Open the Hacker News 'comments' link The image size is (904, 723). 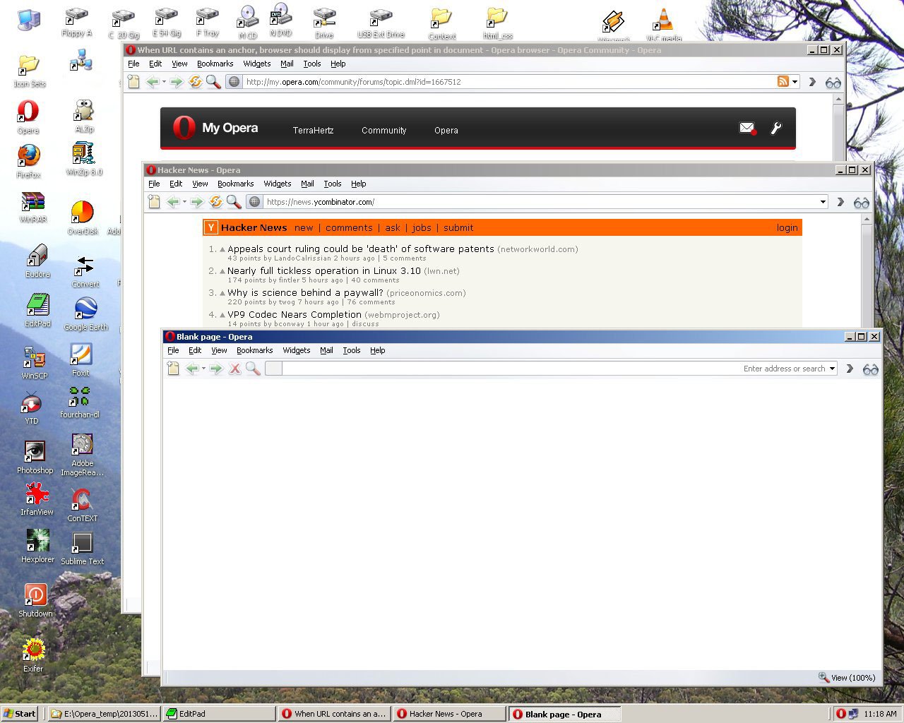tap(349, 228)
